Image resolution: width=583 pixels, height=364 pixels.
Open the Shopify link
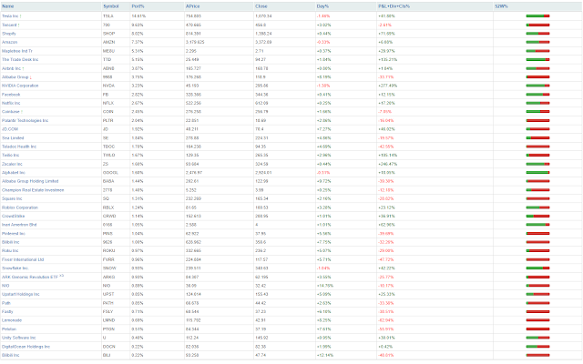point(9,34)
